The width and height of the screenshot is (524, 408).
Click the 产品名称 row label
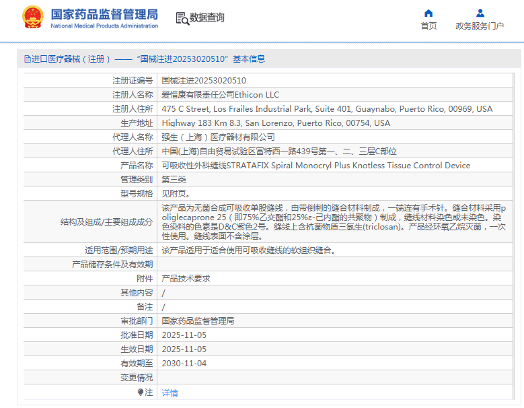tap(137, 165)
